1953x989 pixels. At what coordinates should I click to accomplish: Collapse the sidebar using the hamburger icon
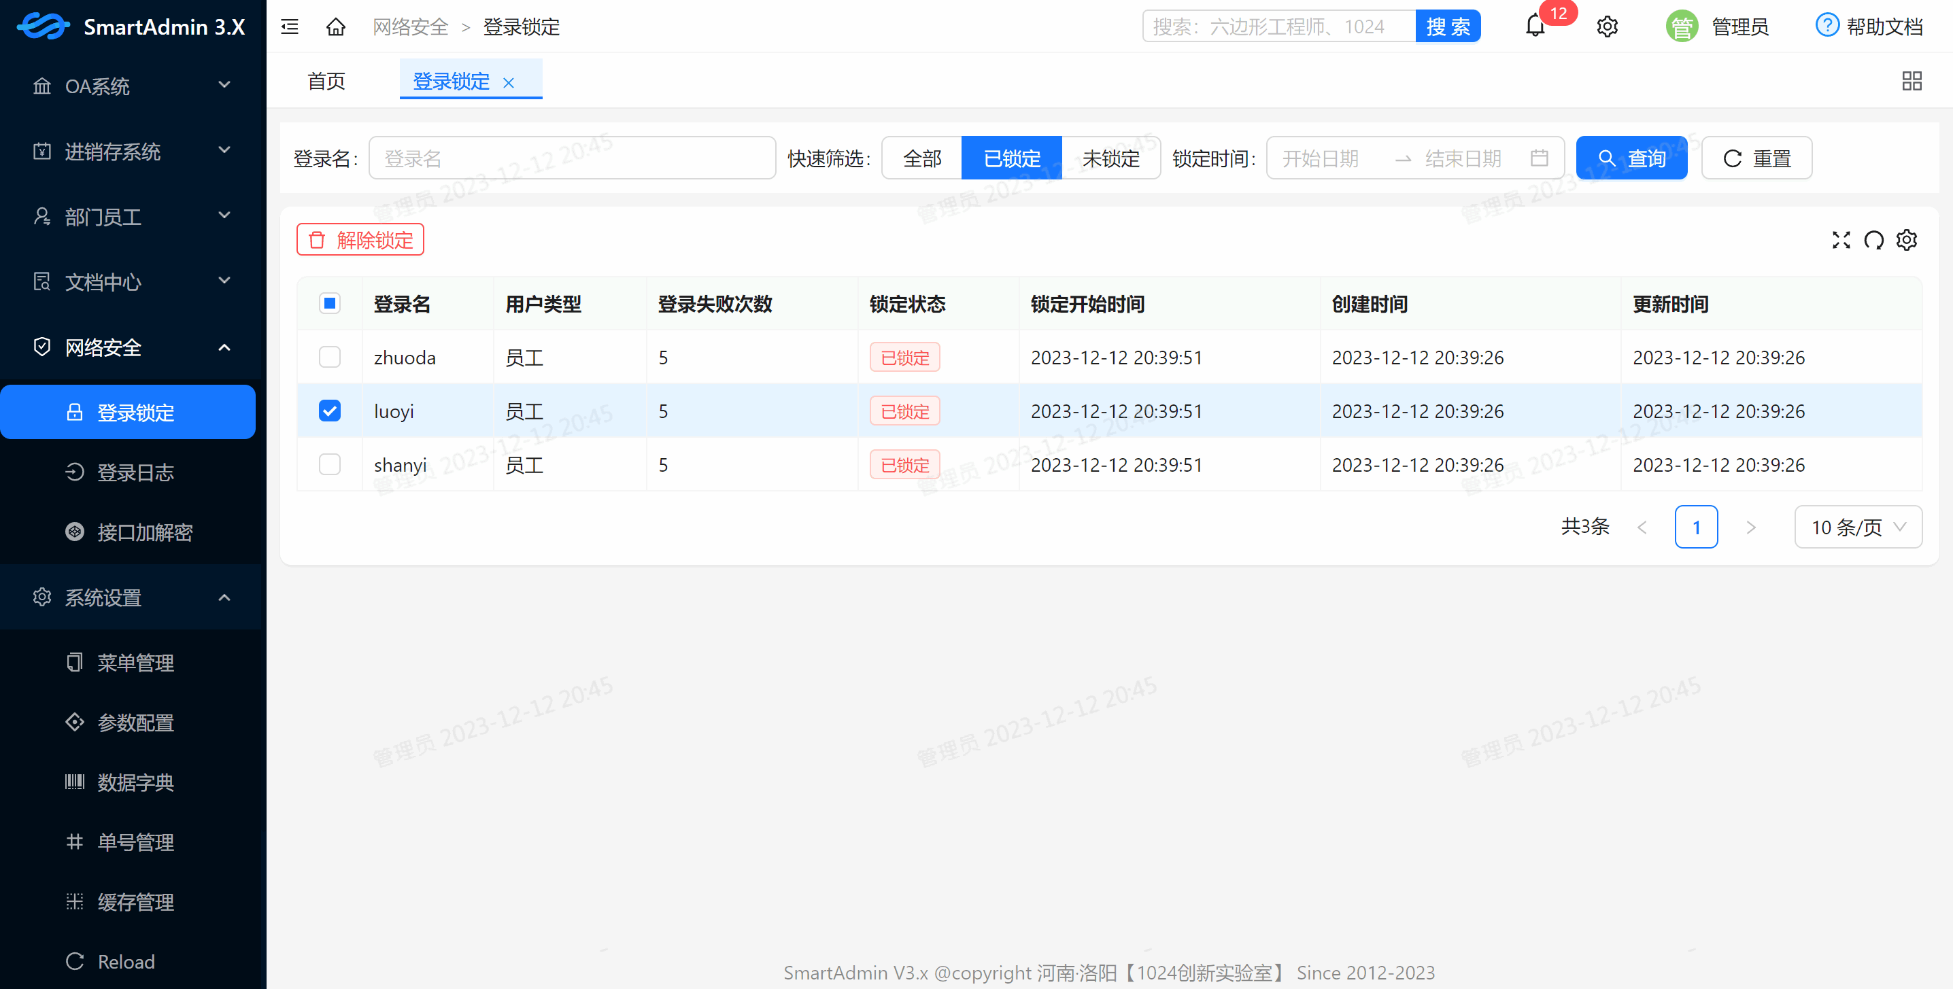[x=289, y=26]
